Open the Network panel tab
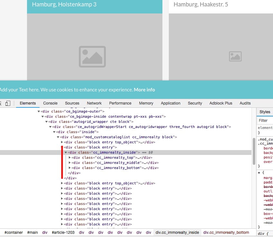 point(94,103)
